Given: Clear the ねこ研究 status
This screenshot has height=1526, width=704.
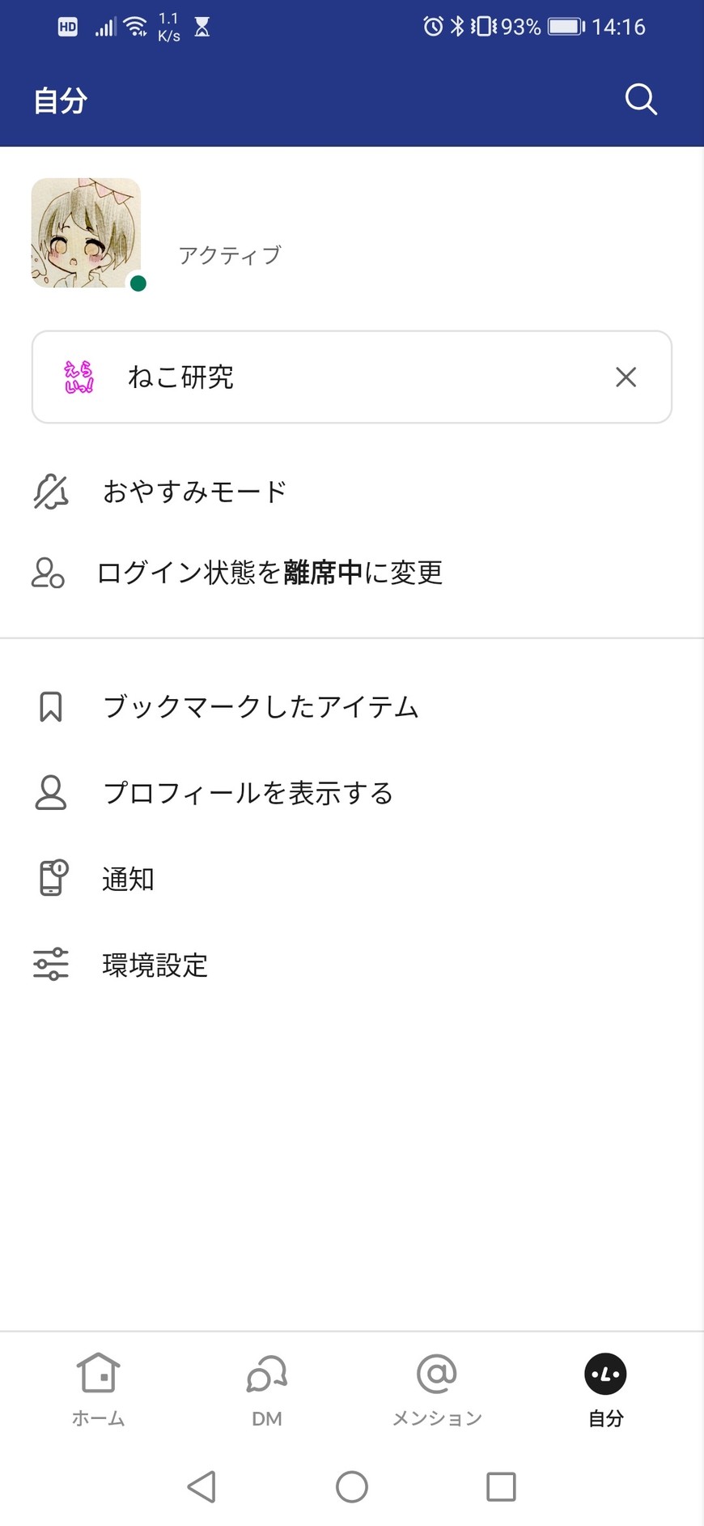Looking at the screenshot, I should point(626,377).
